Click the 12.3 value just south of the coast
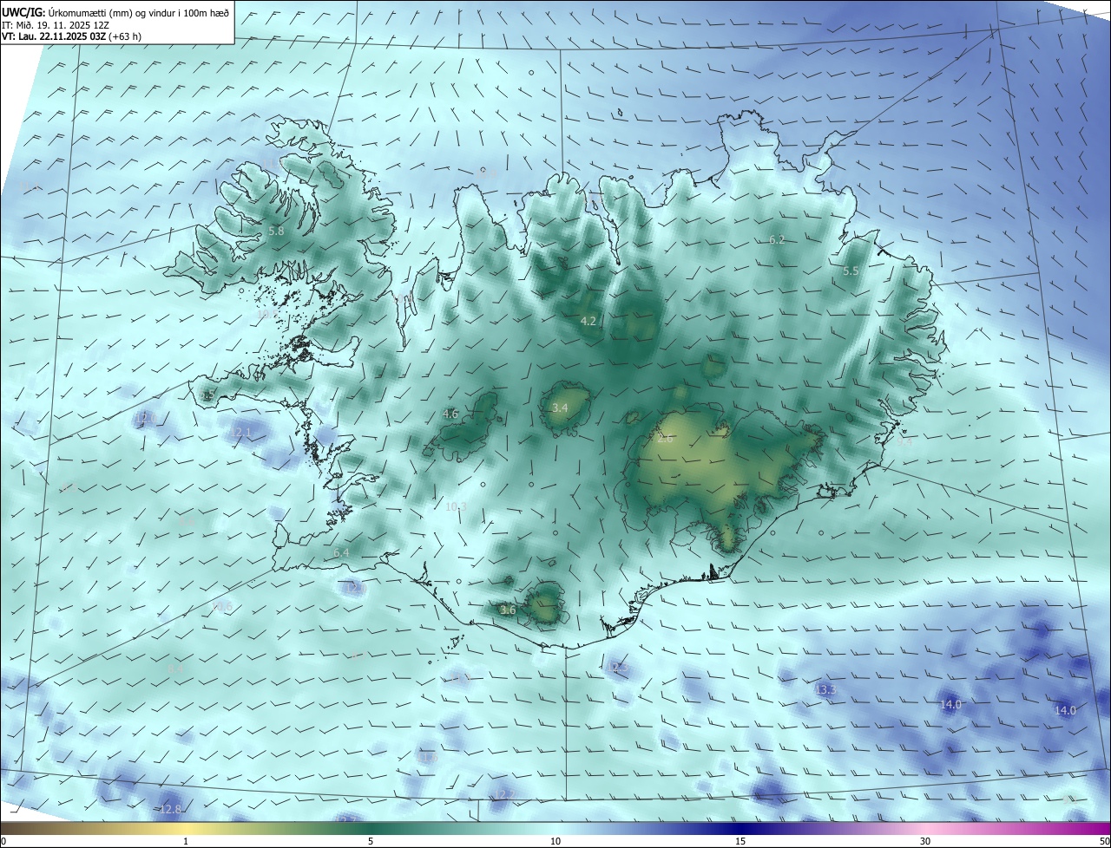This screenshot has width=1111, height=848. [x=619, y=668]
